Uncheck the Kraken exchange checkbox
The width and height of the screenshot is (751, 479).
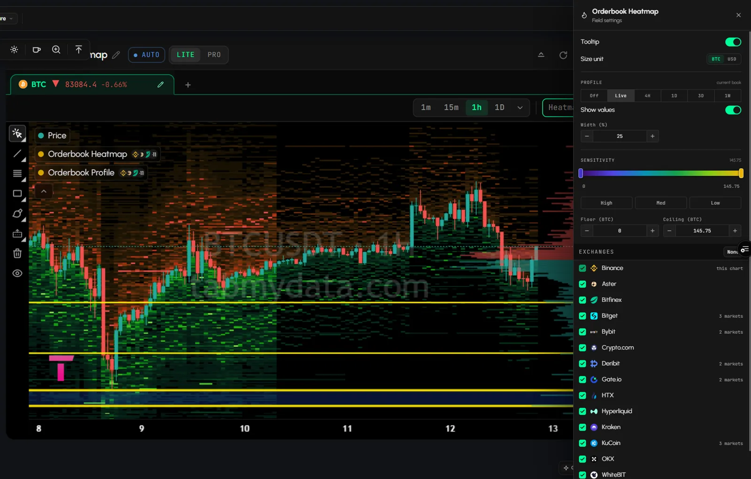(x=582, y=427)
